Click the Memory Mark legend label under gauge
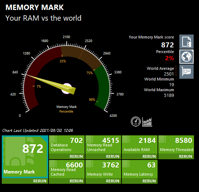 [66, 107]
